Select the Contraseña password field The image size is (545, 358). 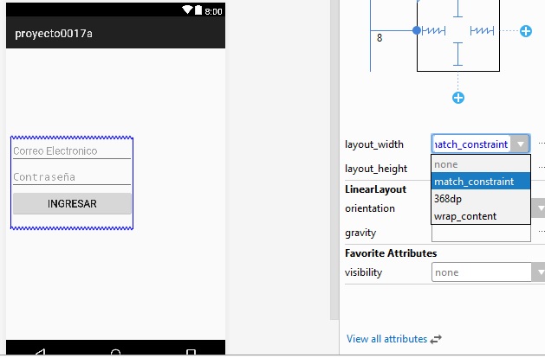point(72,176)
